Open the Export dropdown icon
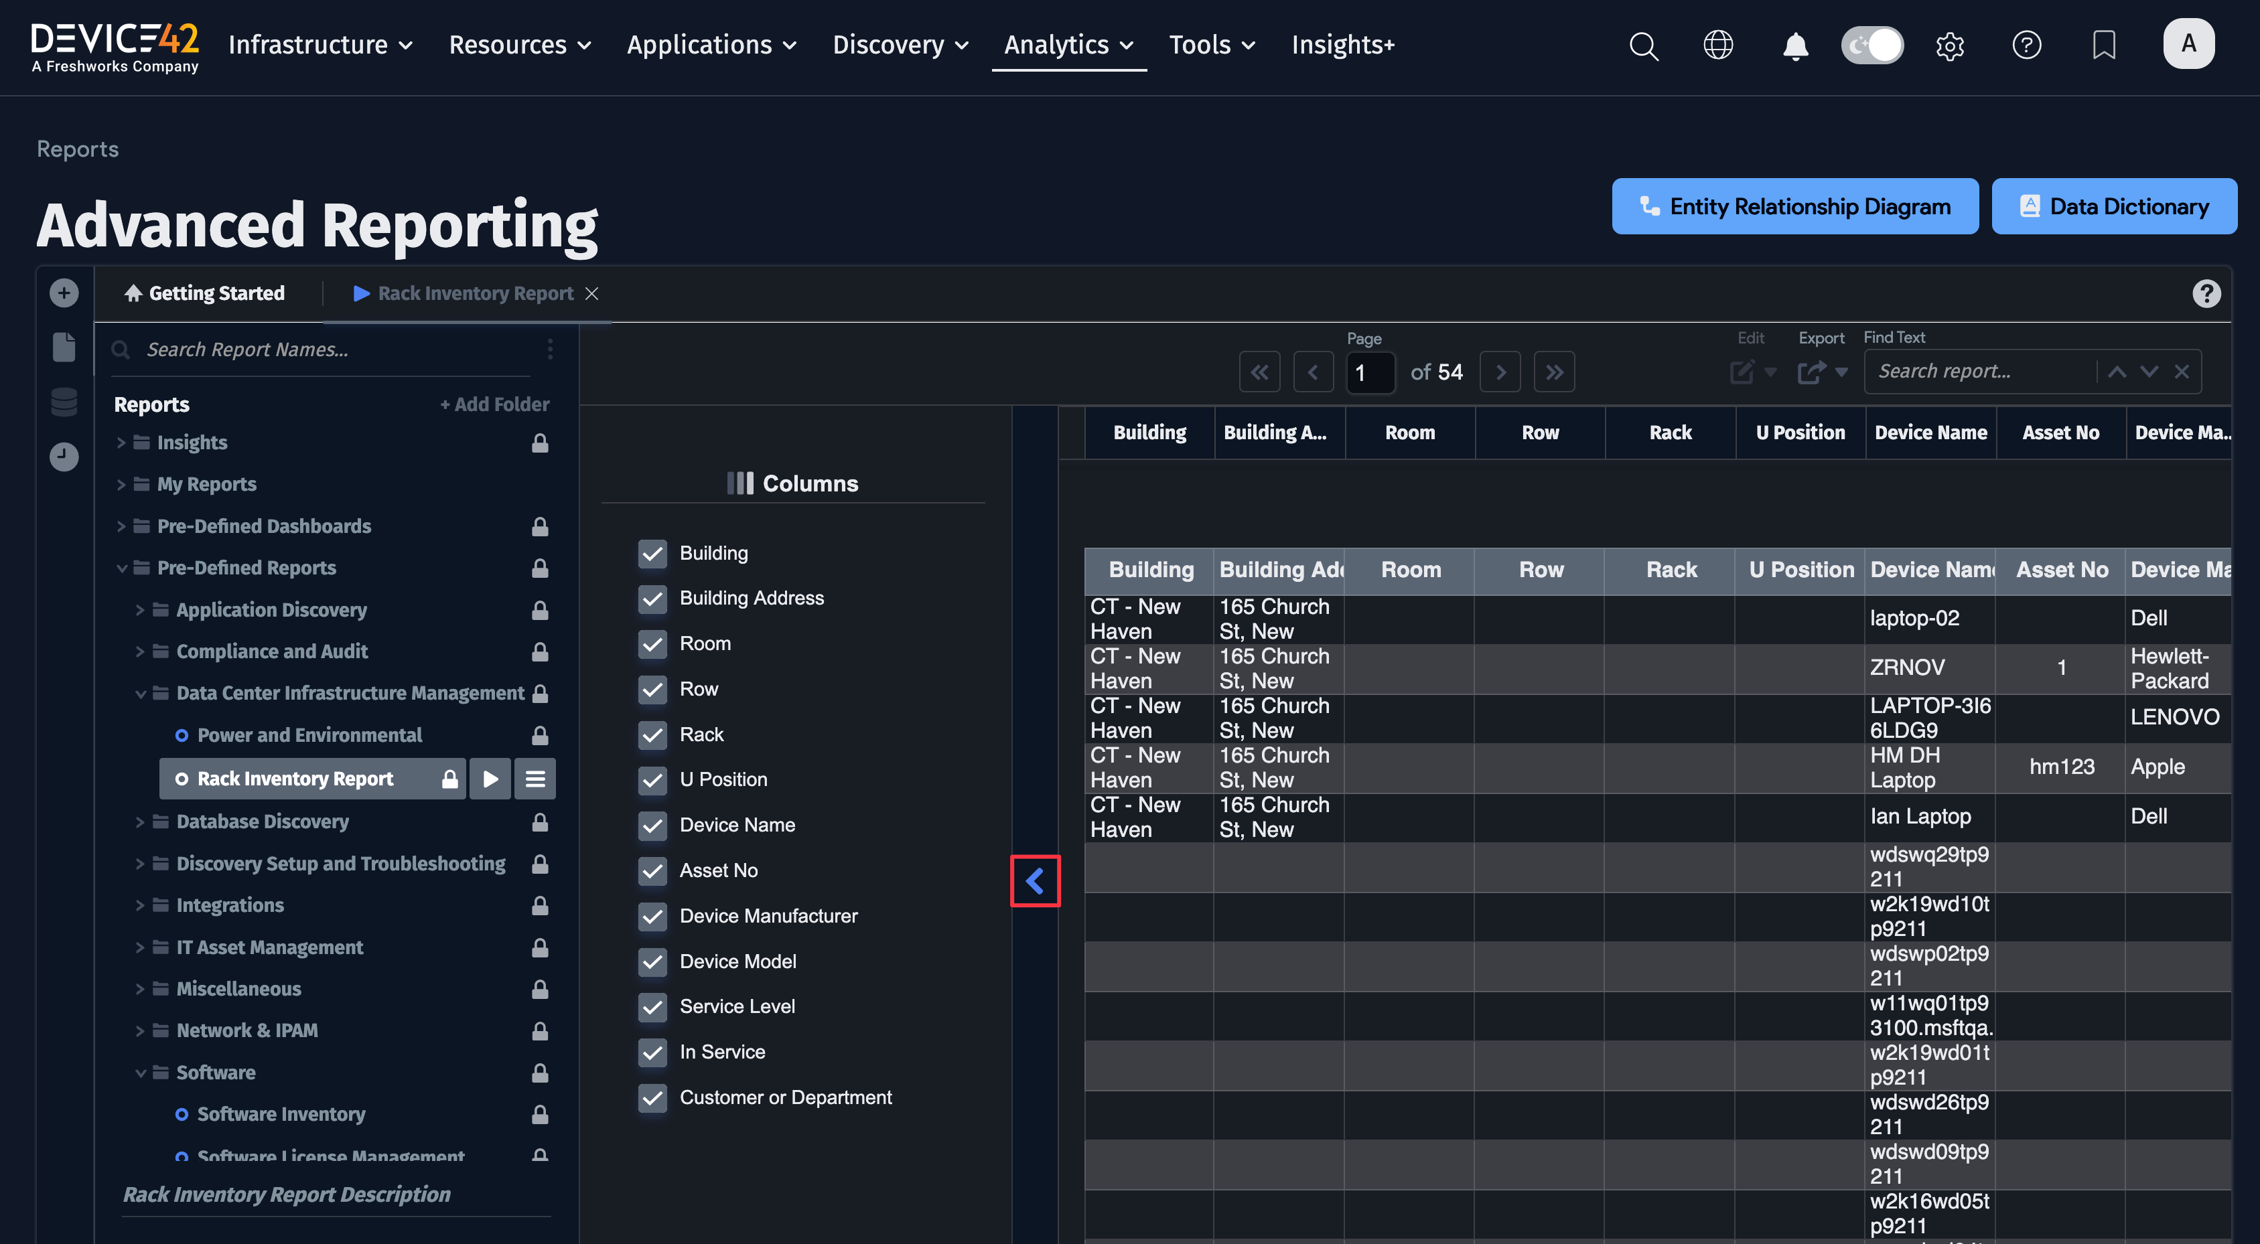 click(x=1822, y=372)
